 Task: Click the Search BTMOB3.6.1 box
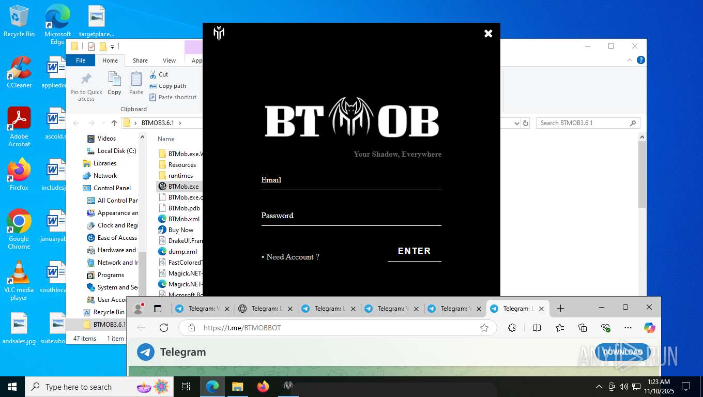pos(588,123)
